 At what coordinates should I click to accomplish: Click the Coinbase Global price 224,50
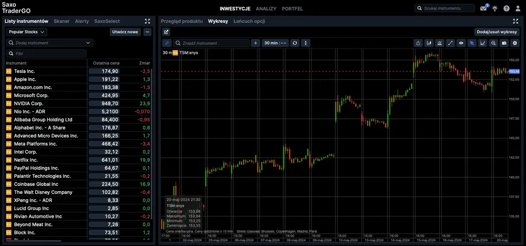[104, 184]
